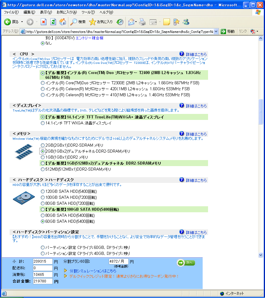
Task: Open the 編集(E) menu
Action: [x=29, y=12]
